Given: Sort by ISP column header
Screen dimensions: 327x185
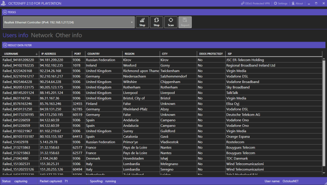Looking at the screenshot, I should click(229, 54).
